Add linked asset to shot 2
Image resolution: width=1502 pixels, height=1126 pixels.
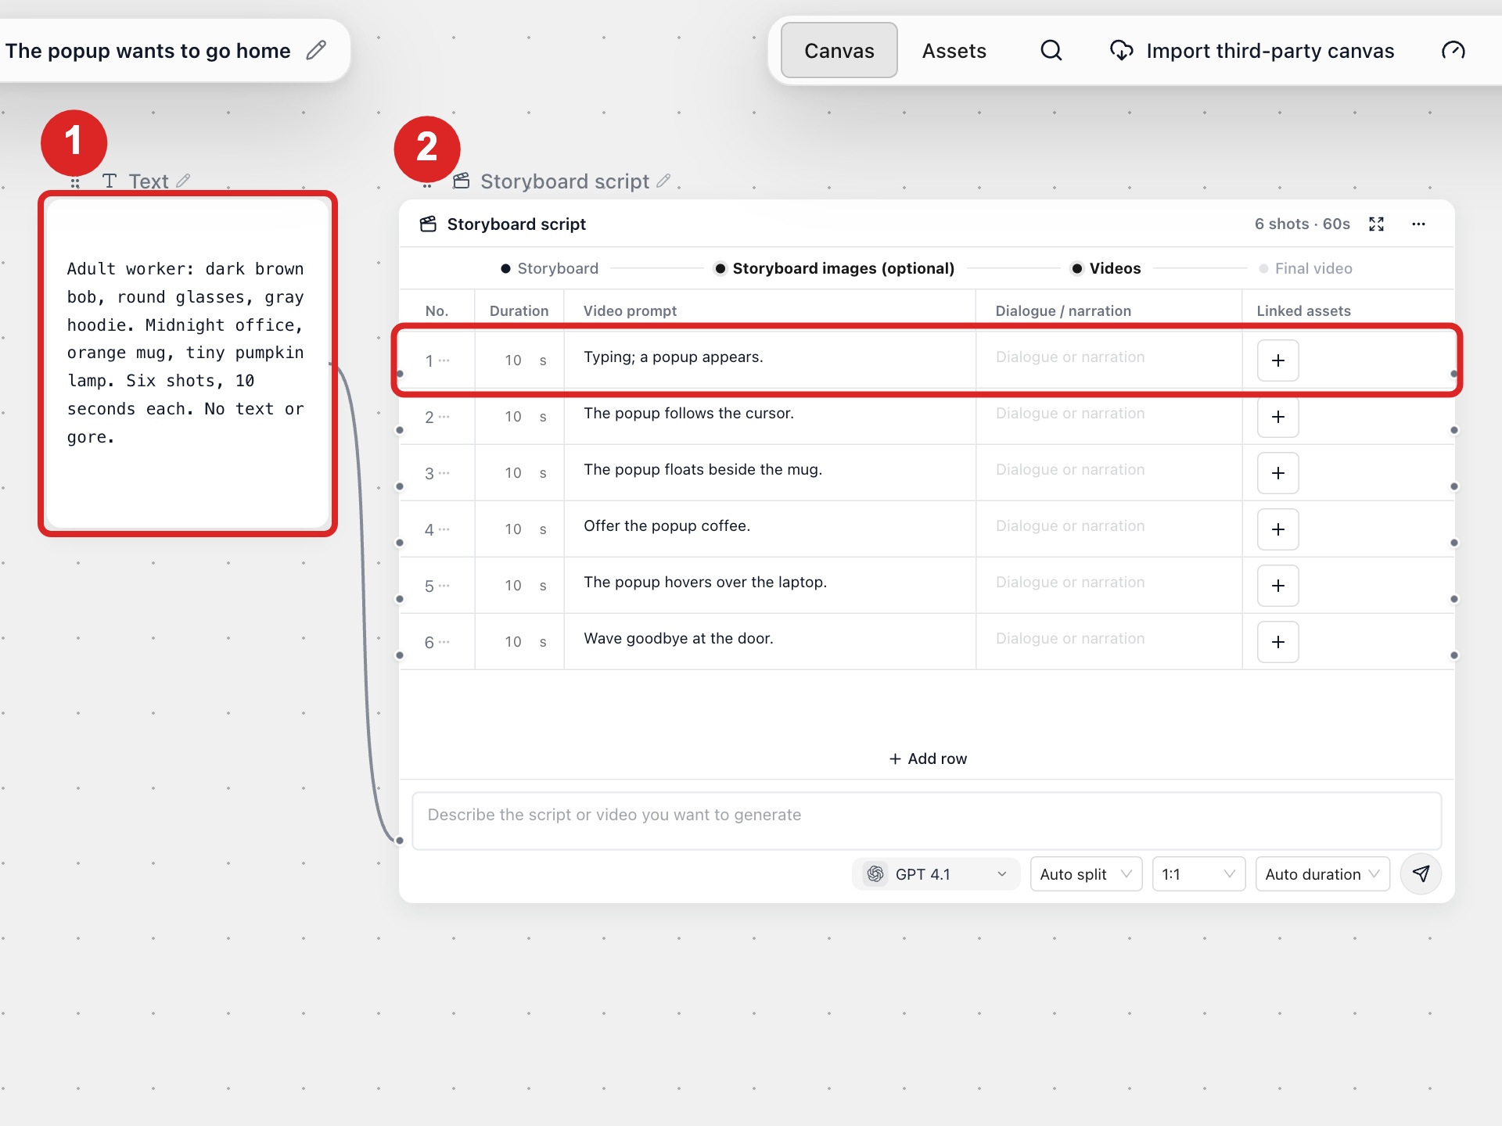1277,417
